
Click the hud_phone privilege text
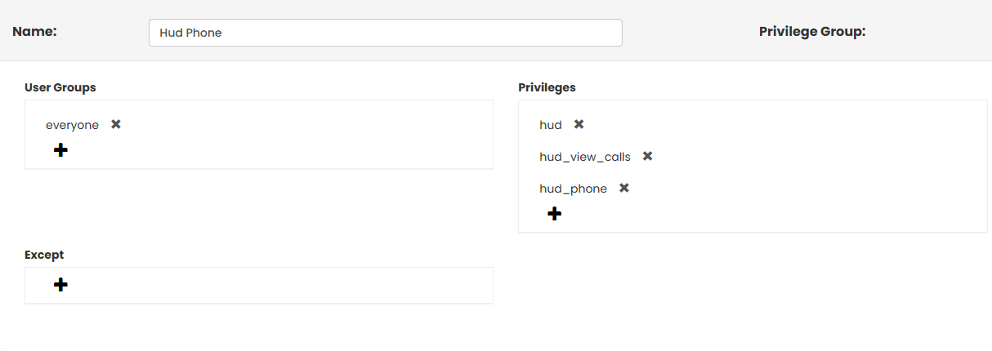click(573, 189)
